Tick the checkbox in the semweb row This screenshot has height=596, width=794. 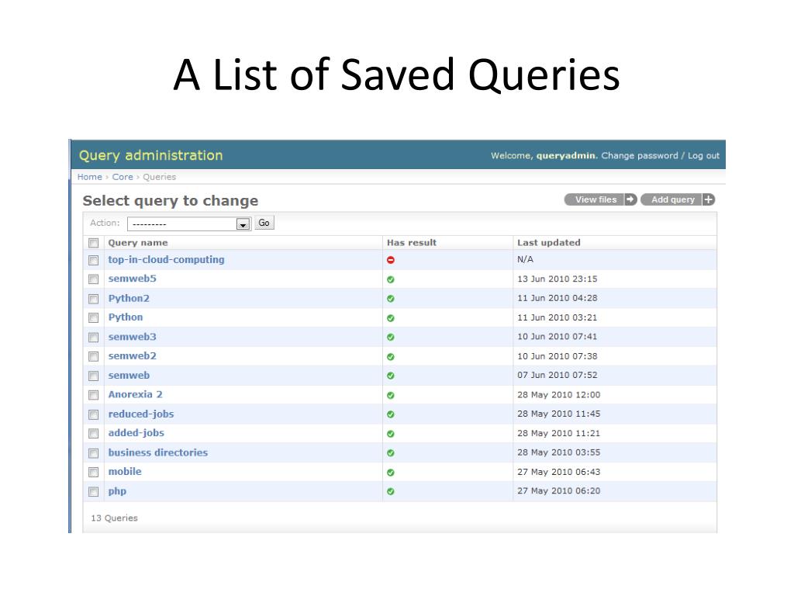point(93,376)
